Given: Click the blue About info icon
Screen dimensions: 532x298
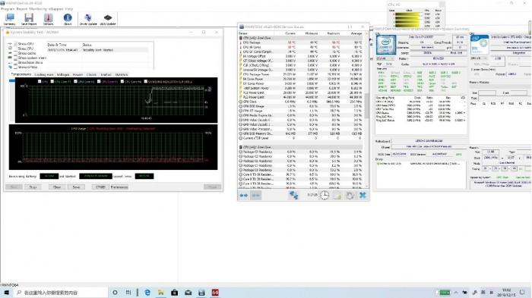Looking at the screenshot, I should point(68,19).
